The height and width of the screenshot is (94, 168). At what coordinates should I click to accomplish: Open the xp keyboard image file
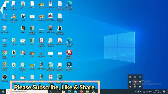coord(41,18)
